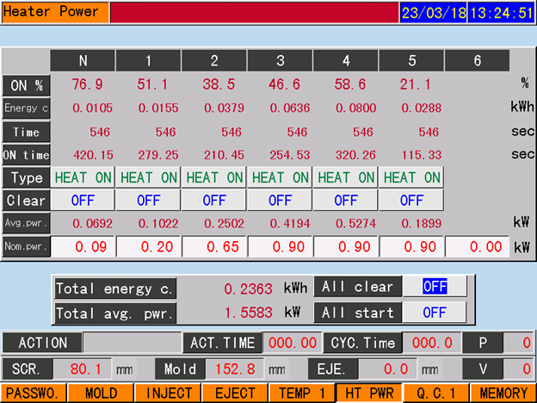Viewport: 537px width, 403px height.
Task: Open the EJECT tab
Action: click(235, 394)
